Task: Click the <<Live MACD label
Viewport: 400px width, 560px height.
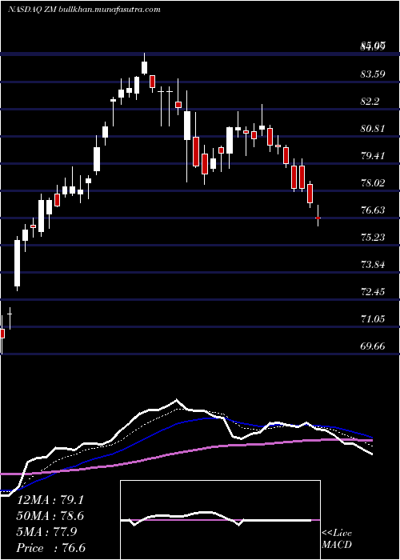Action: click(x=337, y=539)
